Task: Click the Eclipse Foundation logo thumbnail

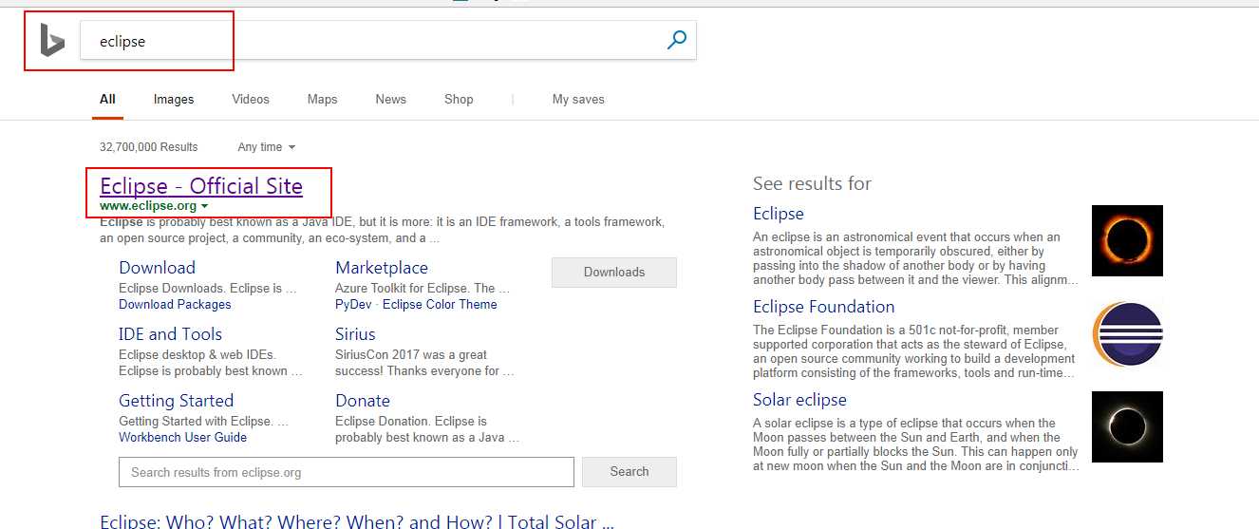Action: 1127,333
